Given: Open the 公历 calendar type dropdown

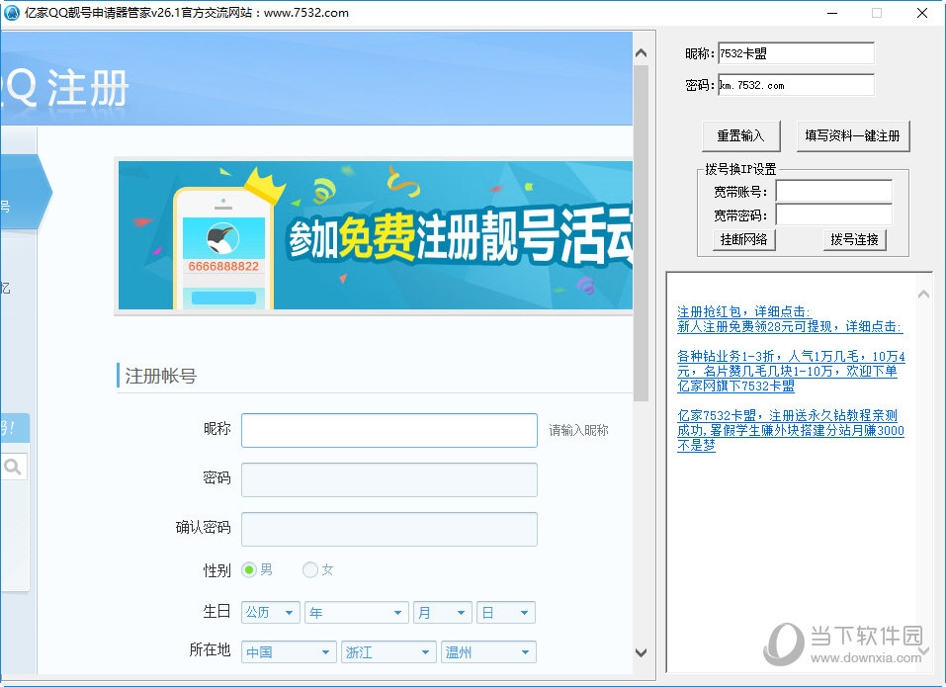Looking at the screenshot, I should 270,612.
